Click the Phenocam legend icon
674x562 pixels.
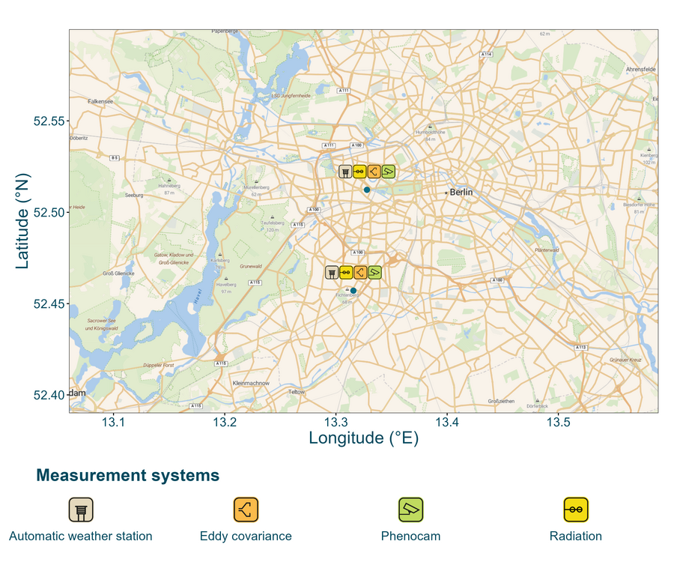coord(411,510)
